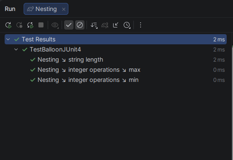Click the import test results icon
Image resolution: width=233 pixels, height=160 pixels.
click(116, 25)
